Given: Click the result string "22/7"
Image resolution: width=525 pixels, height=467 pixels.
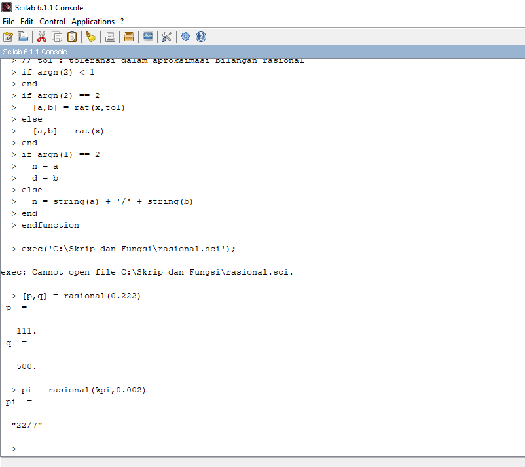Looking at the screenshot, I should pos(27,425).
